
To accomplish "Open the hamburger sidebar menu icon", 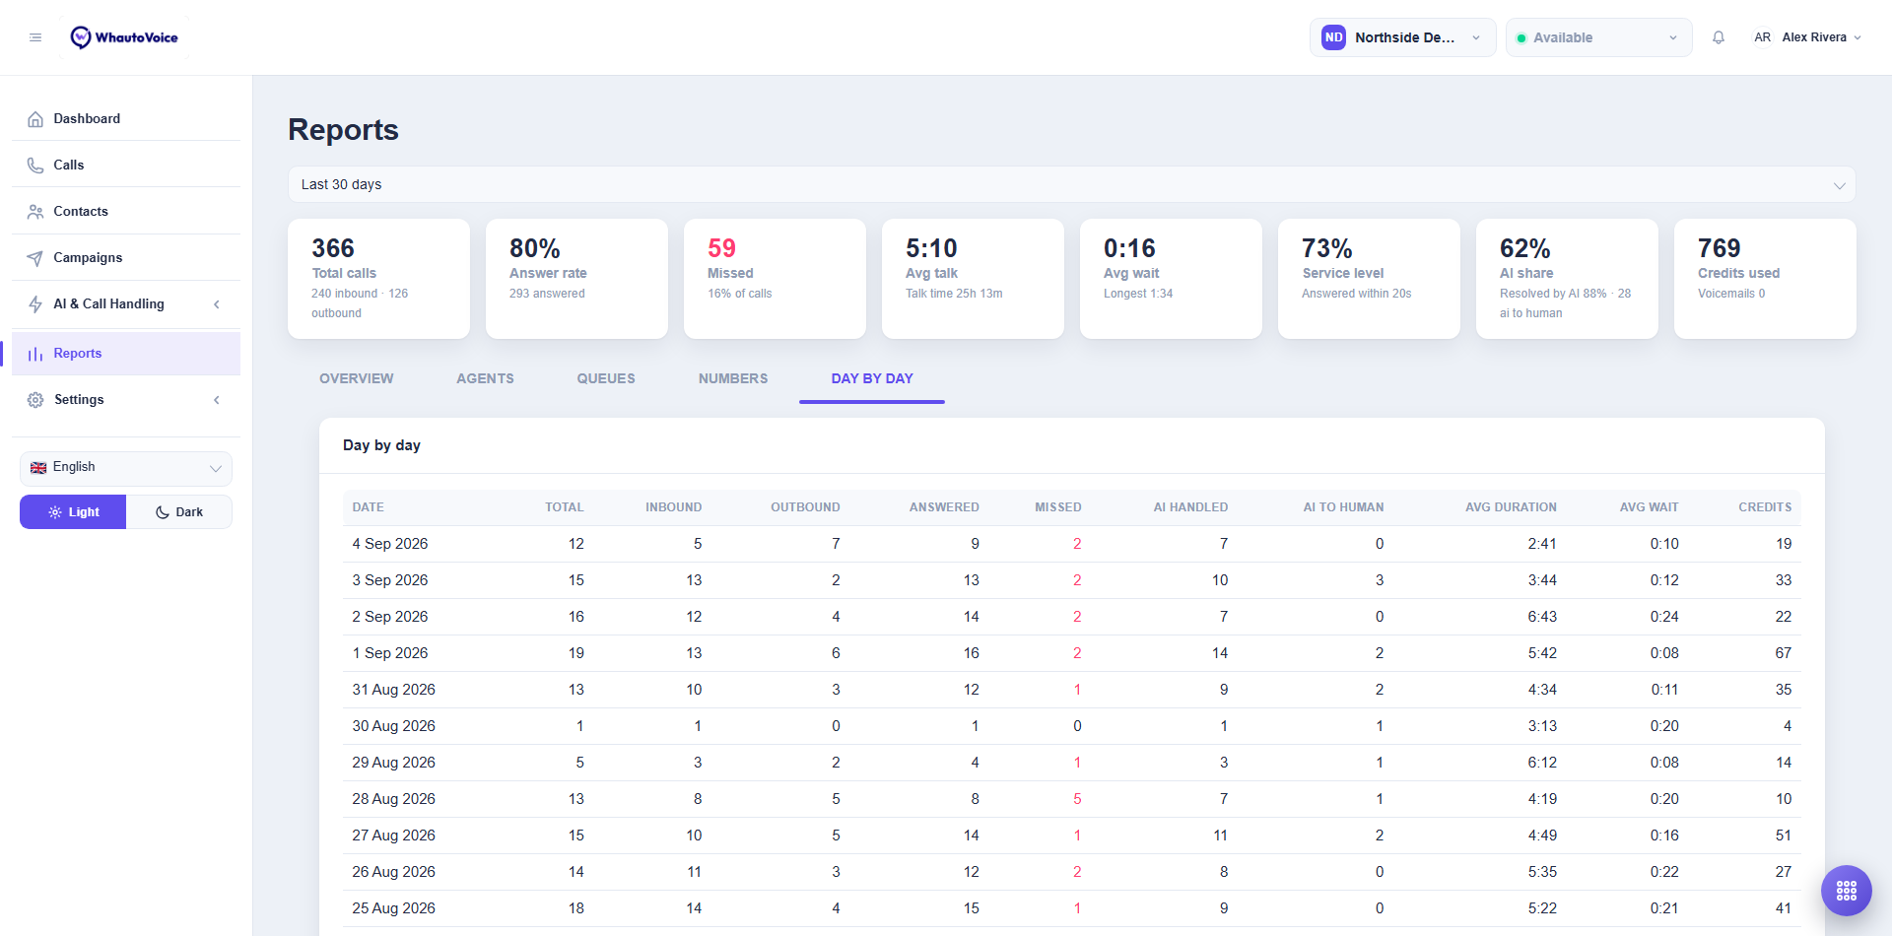I will (x=35, y=37).
